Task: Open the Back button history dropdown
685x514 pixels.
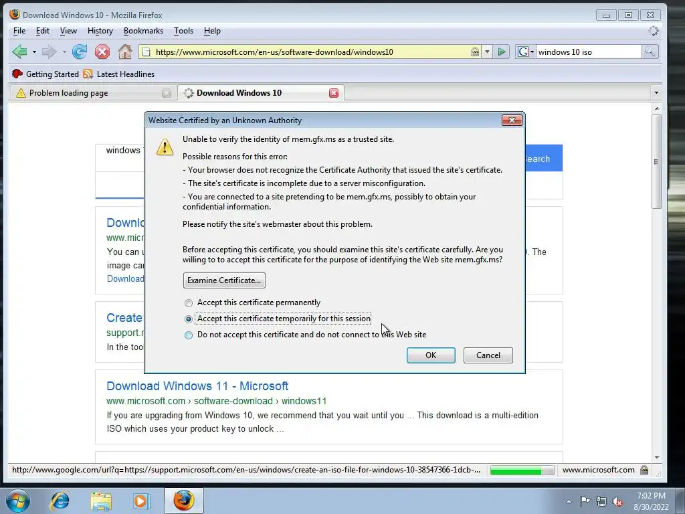Action: tap(34, 52)
